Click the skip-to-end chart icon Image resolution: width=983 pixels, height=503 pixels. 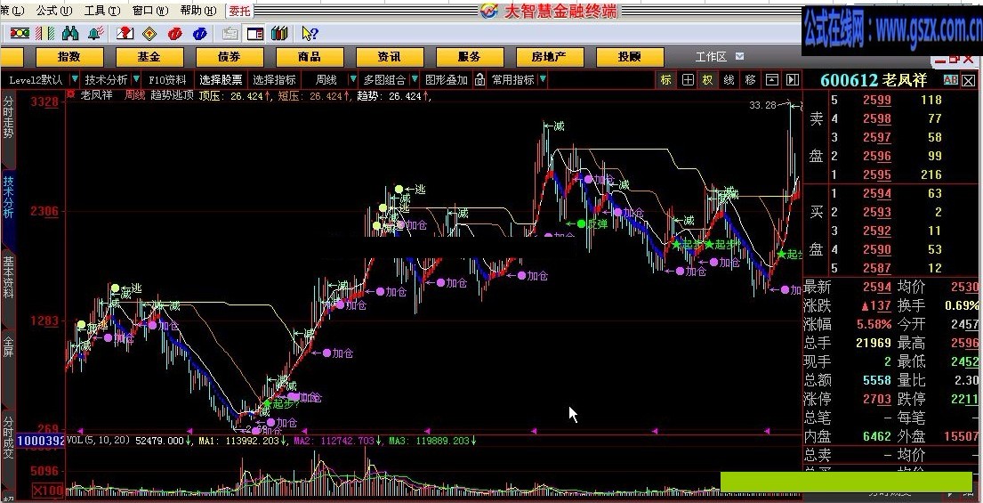793,79
